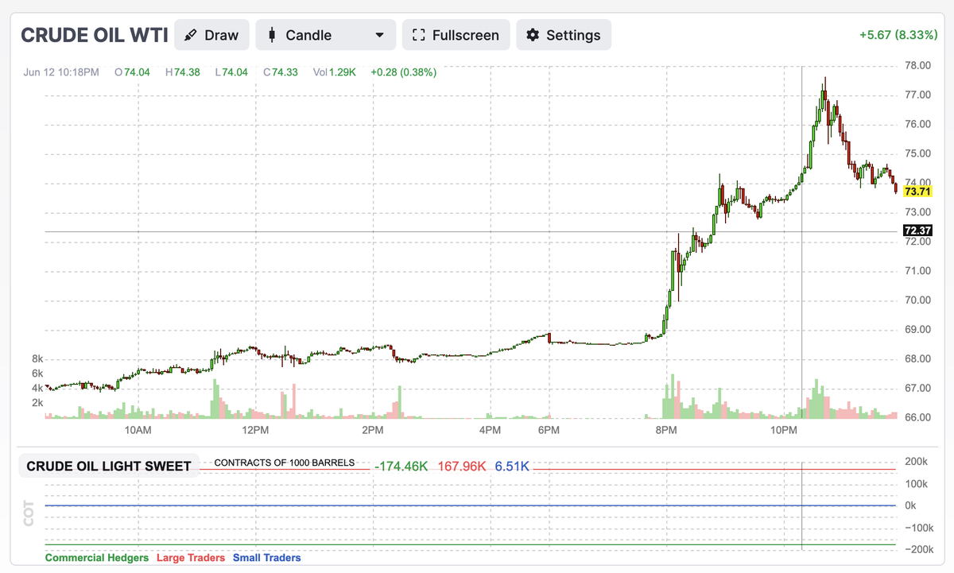Click the 8k volume axis label
Viewport: 954px width, 573px height.
37,358
